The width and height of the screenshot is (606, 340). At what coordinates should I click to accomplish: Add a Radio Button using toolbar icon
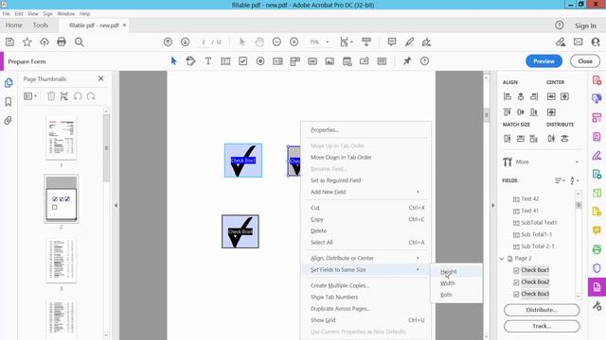point(260,60)
